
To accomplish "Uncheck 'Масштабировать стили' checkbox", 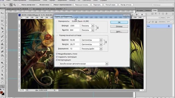I will pyautogui.click(x=57, y=54).
